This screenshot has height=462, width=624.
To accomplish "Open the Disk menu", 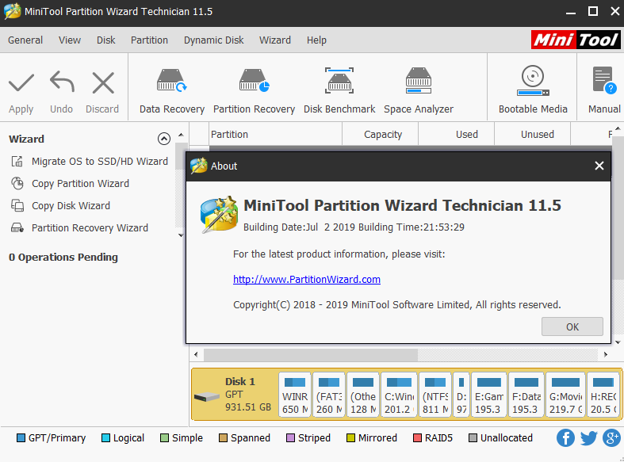I will click(106, 40).
